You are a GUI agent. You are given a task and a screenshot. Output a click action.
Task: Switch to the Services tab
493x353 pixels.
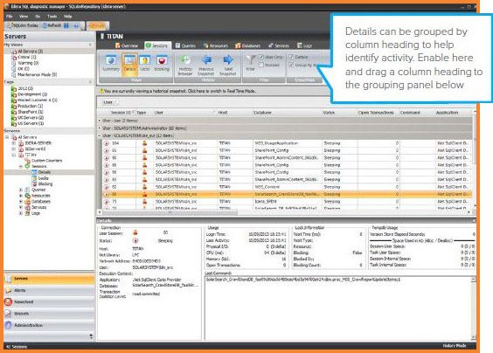(x=279, y=45)
